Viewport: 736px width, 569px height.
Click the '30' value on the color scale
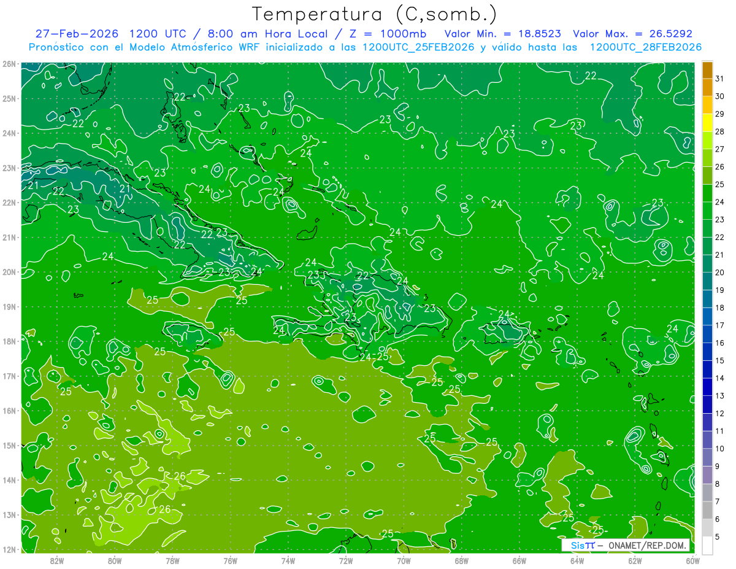[x=719, y=96]
